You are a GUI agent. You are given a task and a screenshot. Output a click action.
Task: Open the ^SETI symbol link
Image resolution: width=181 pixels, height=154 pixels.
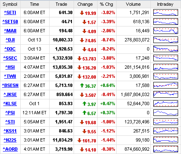(x=10, y=12)
